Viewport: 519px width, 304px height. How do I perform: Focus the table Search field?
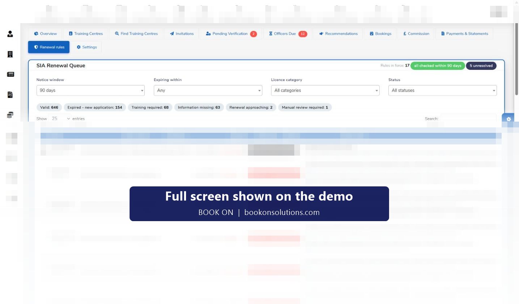pyautogui.click(x=468, y=118)
